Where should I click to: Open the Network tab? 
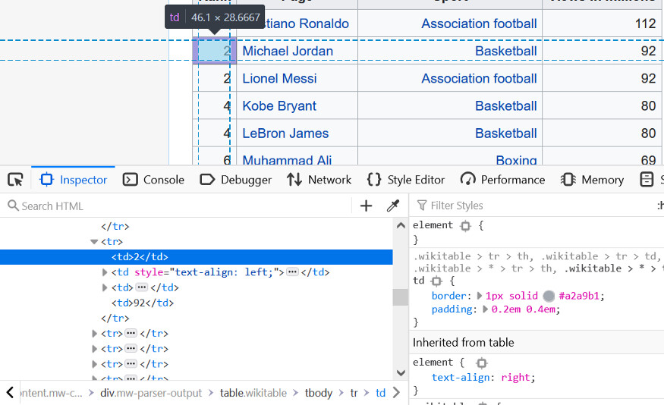pos(319,180)
